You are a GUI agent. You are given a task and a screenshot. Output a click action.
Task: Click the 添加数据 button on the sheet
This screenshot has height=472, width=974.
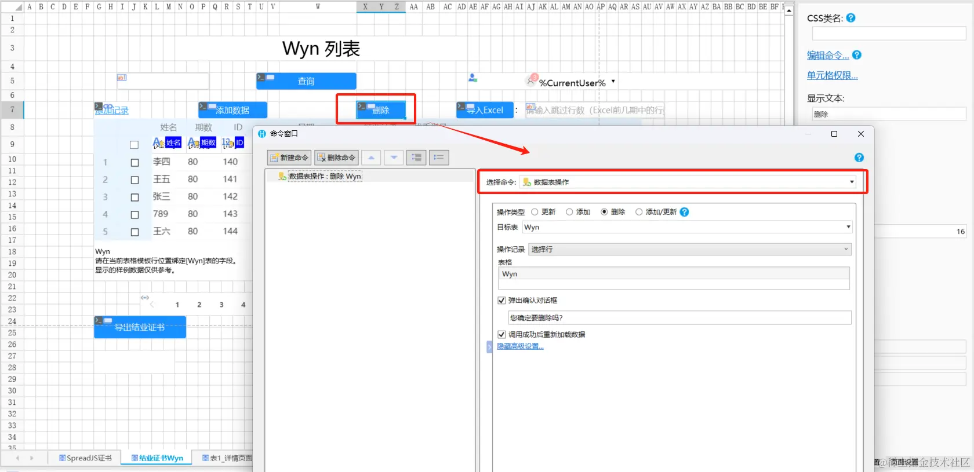[232, 110]
